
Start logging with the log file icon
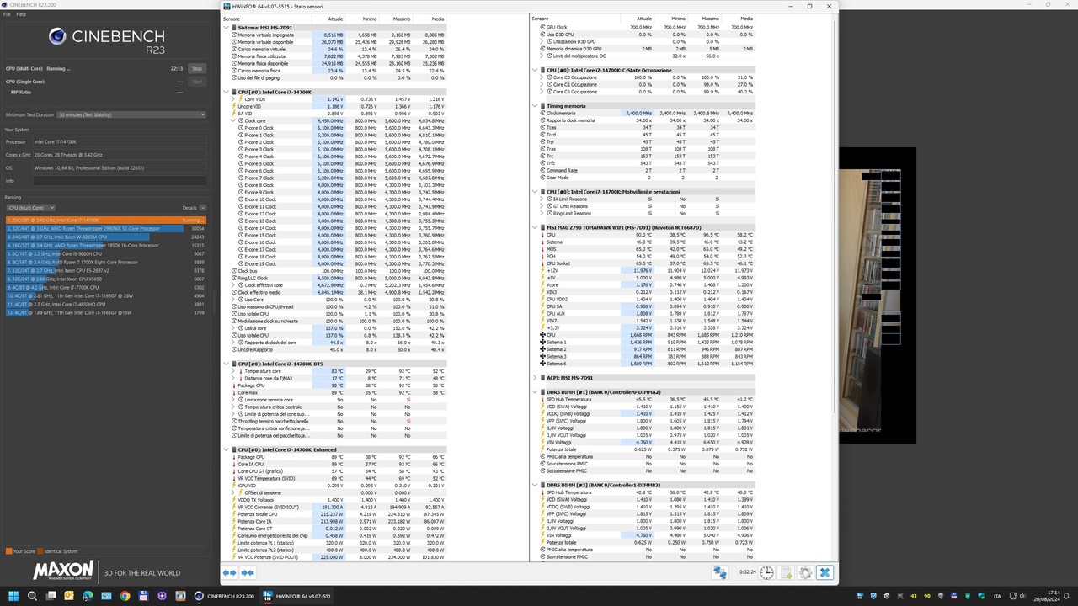(787, 572)
